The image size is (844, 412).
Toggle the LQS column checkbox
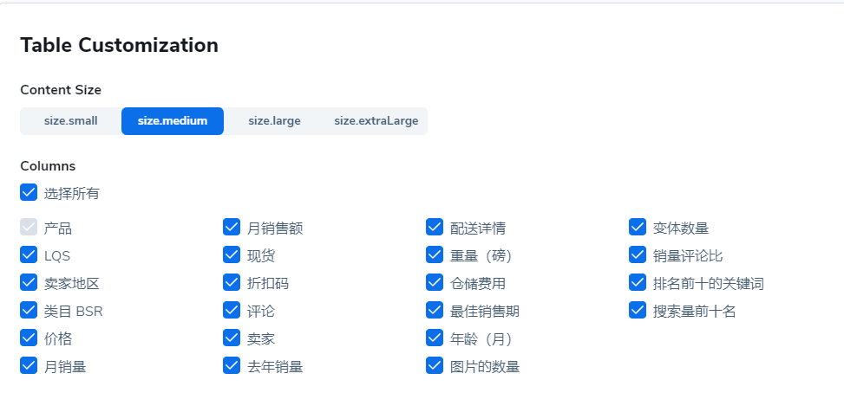coord(29,254)
